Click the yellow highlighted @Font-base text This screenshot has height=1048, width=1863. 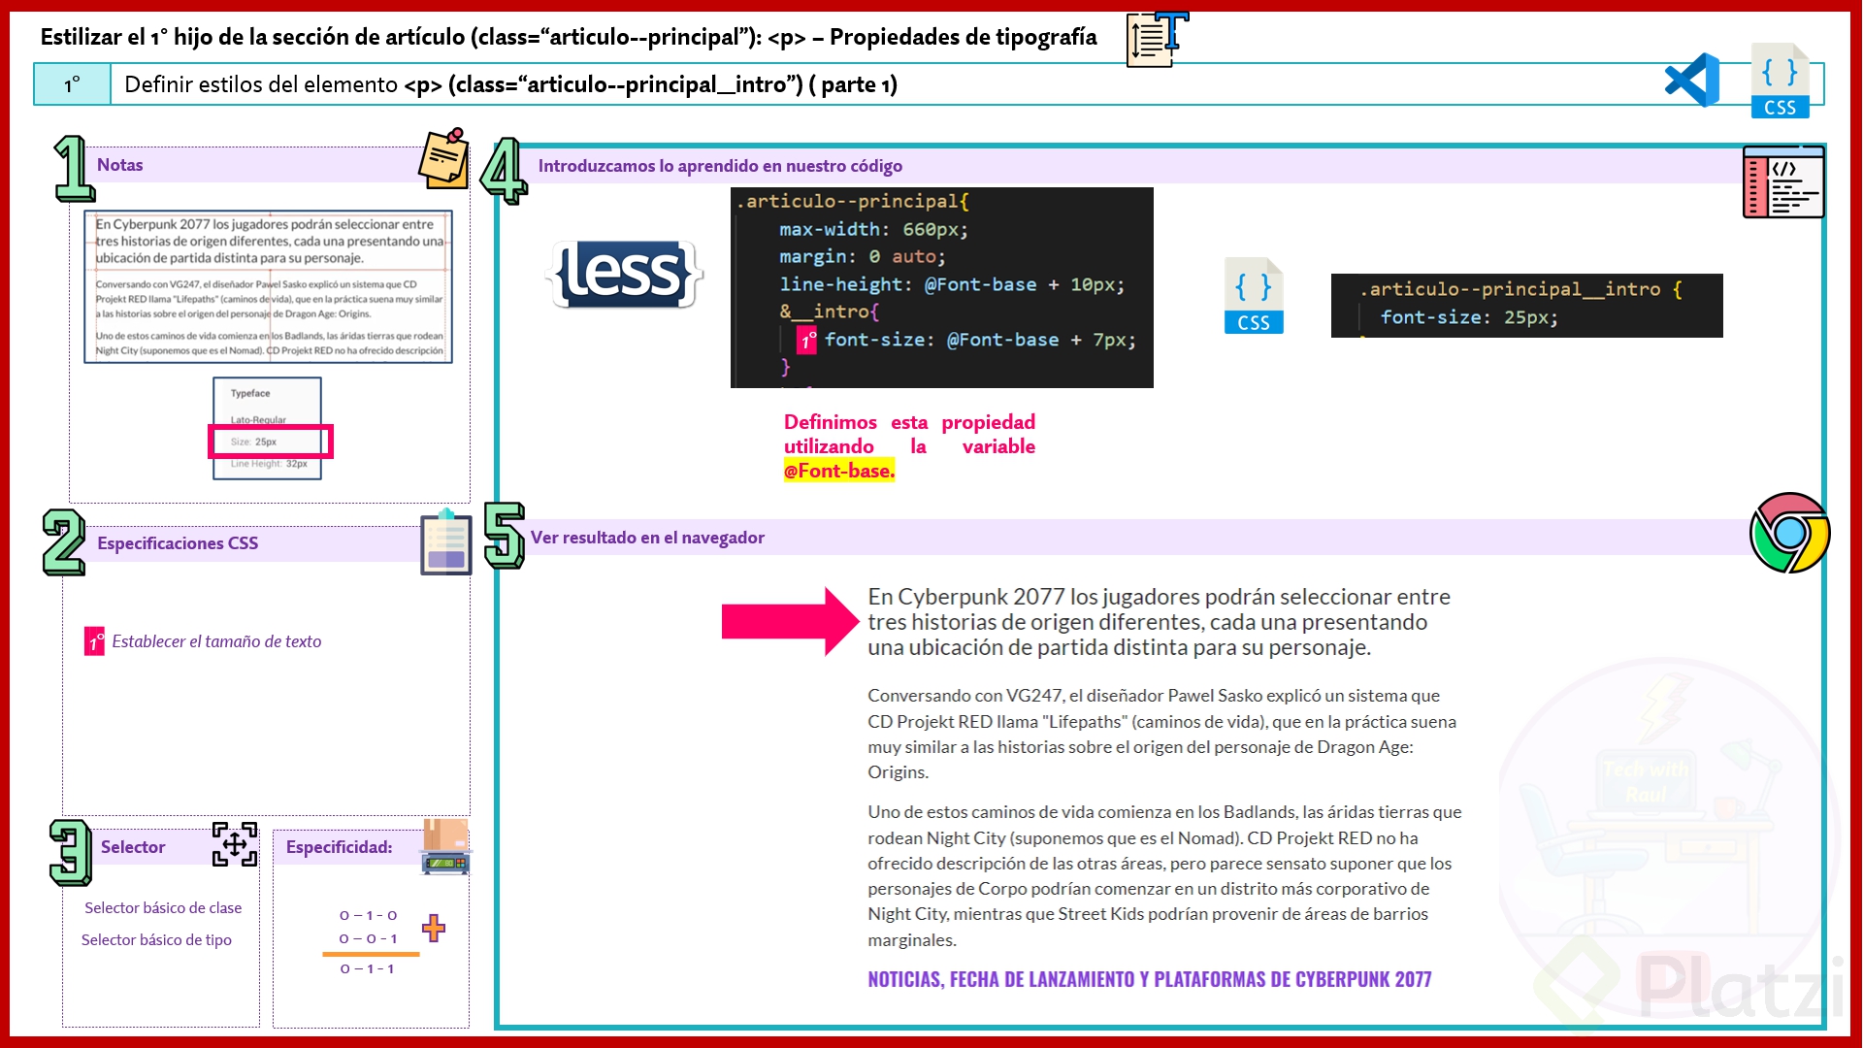pos(839,472)
